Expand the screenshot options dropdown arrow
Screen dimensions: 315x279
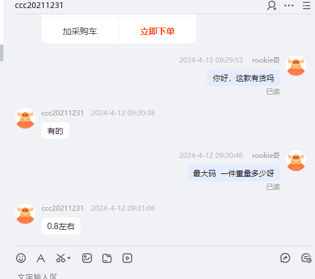(x=69, y=258)
